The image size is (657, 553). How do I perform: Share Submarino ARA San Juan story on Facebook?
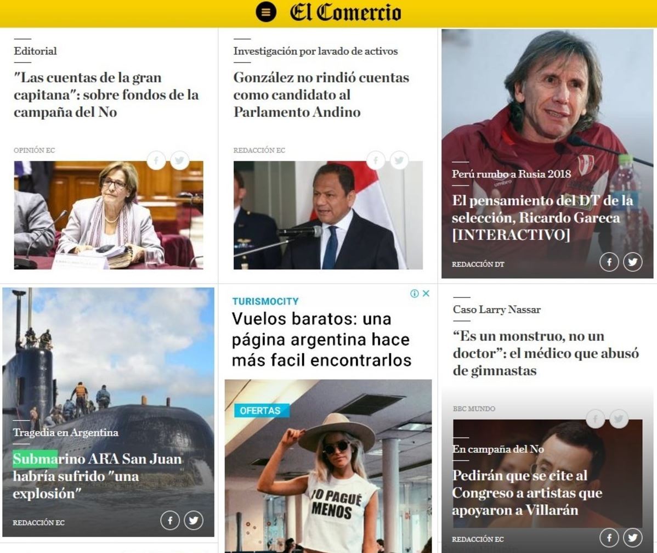click(x=170, y=520)
